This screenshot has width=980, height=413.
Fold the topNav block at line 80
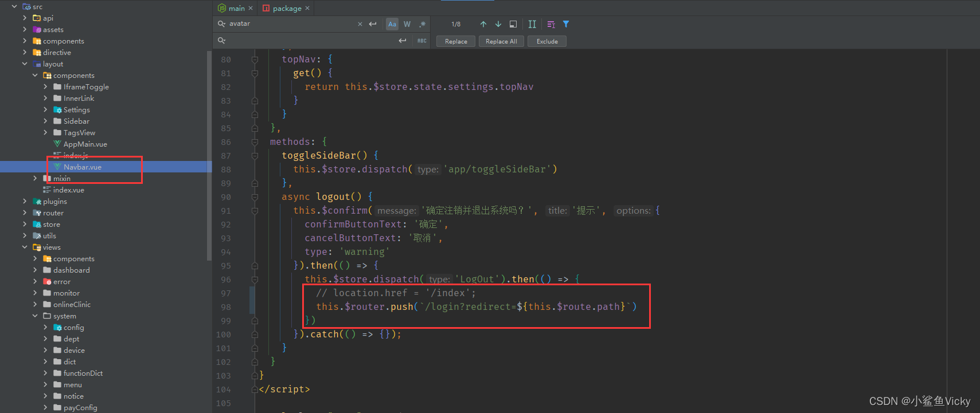(255, 59)
